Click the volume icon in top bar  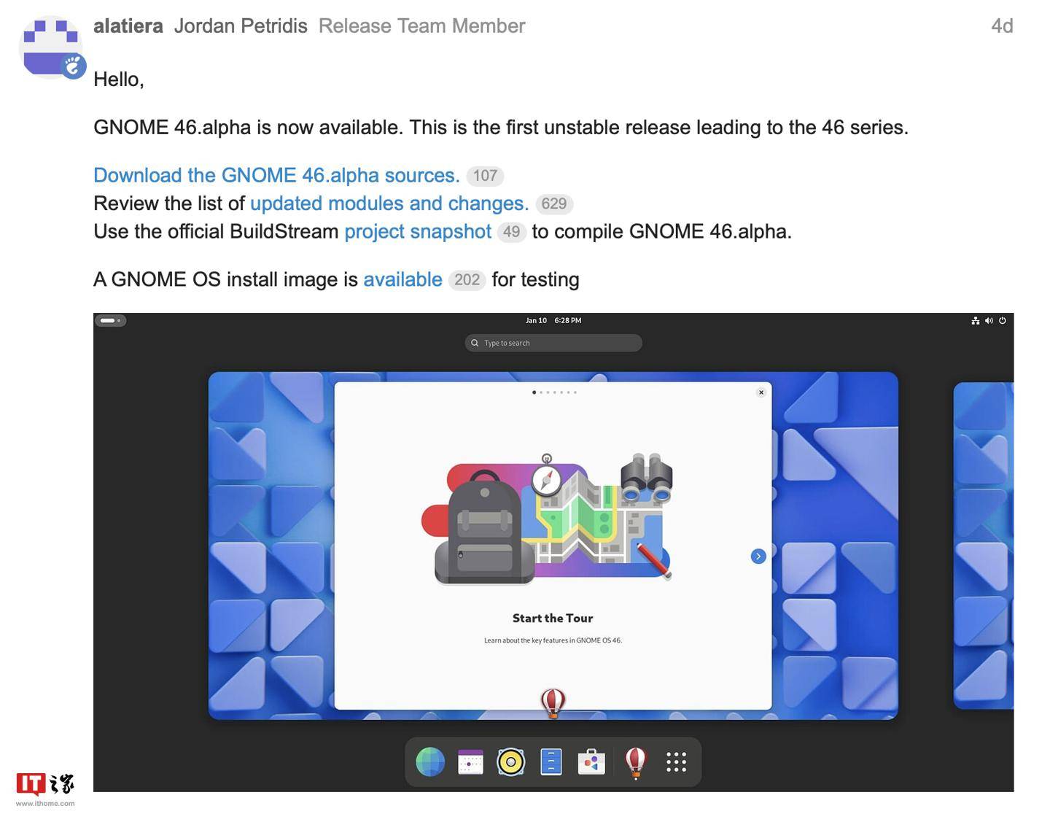989,320
